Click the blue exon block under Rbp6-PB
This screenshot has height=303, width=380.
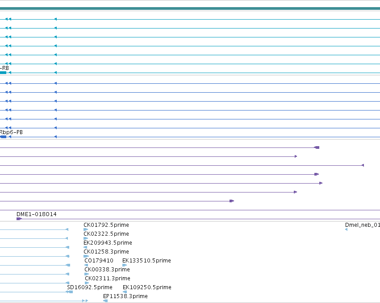pyautogui.click(x=3, y=137)
